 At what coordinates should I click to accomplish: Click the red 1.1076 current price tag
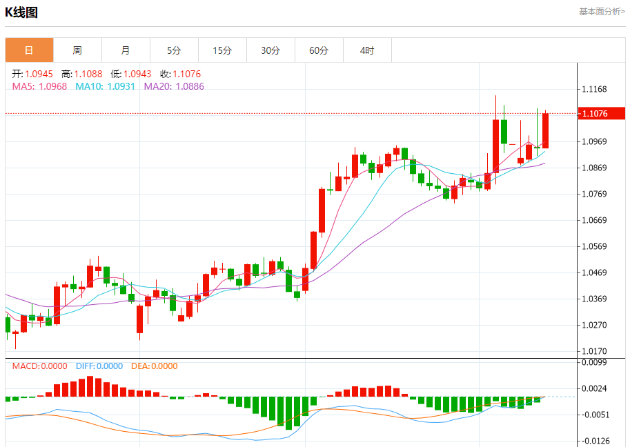(601, 113)
